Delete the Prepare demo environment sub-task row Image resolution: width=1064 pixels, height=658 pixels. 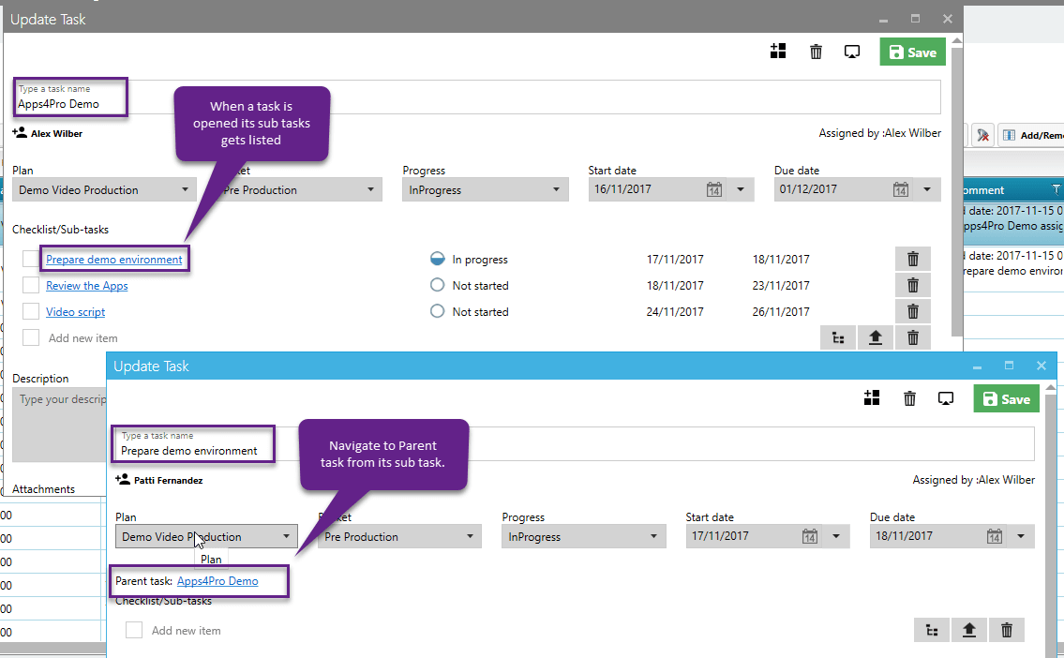pos(913,259)
